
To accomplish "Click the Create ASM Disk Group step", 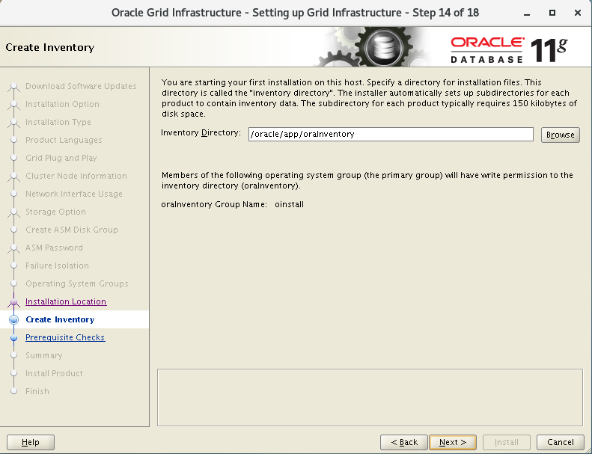I will pyautogui.click(x=72, y=230).
